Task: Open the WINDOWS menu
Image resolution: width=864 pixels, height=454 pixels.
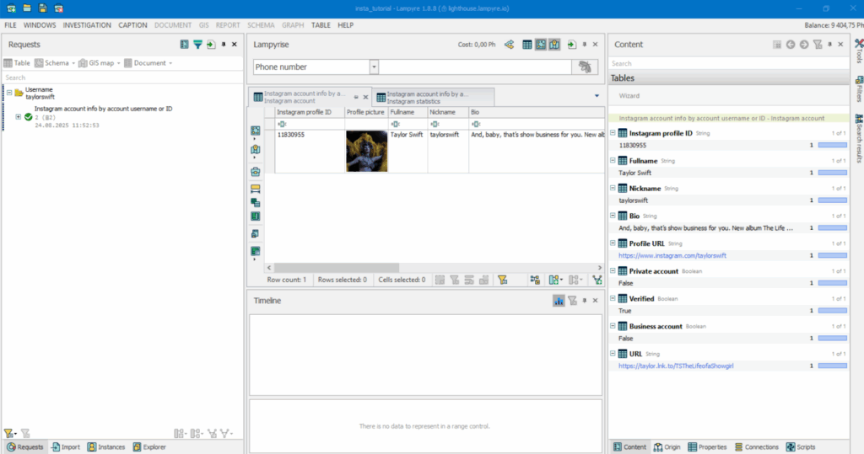Action: click(x=40, y=25)
